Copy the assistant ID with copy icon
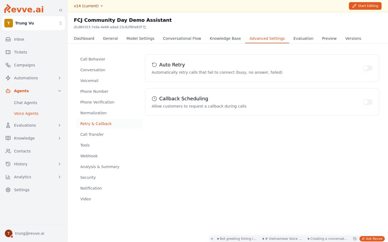 click(144, 27)
